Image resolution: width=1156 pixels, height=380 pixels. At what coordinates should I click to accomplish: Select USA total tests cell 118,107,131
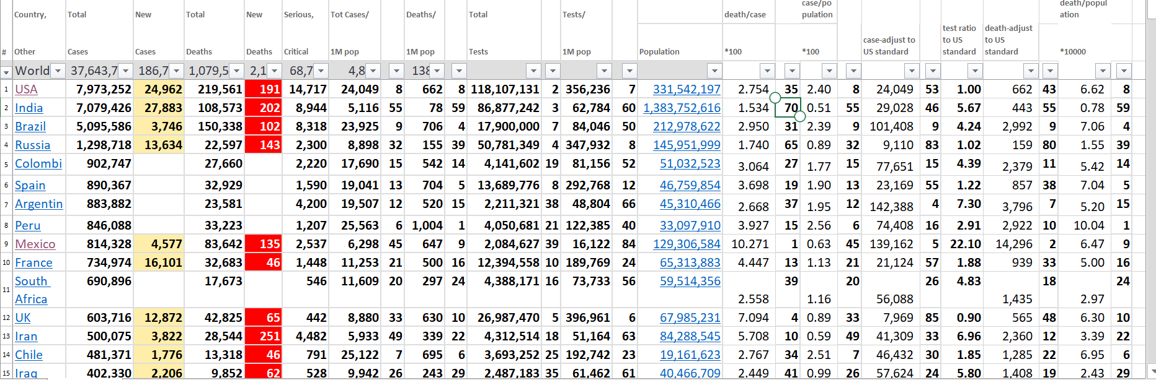504,89
